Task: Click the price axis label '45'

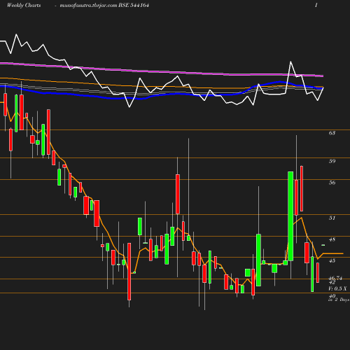Action: click(332, 260)
